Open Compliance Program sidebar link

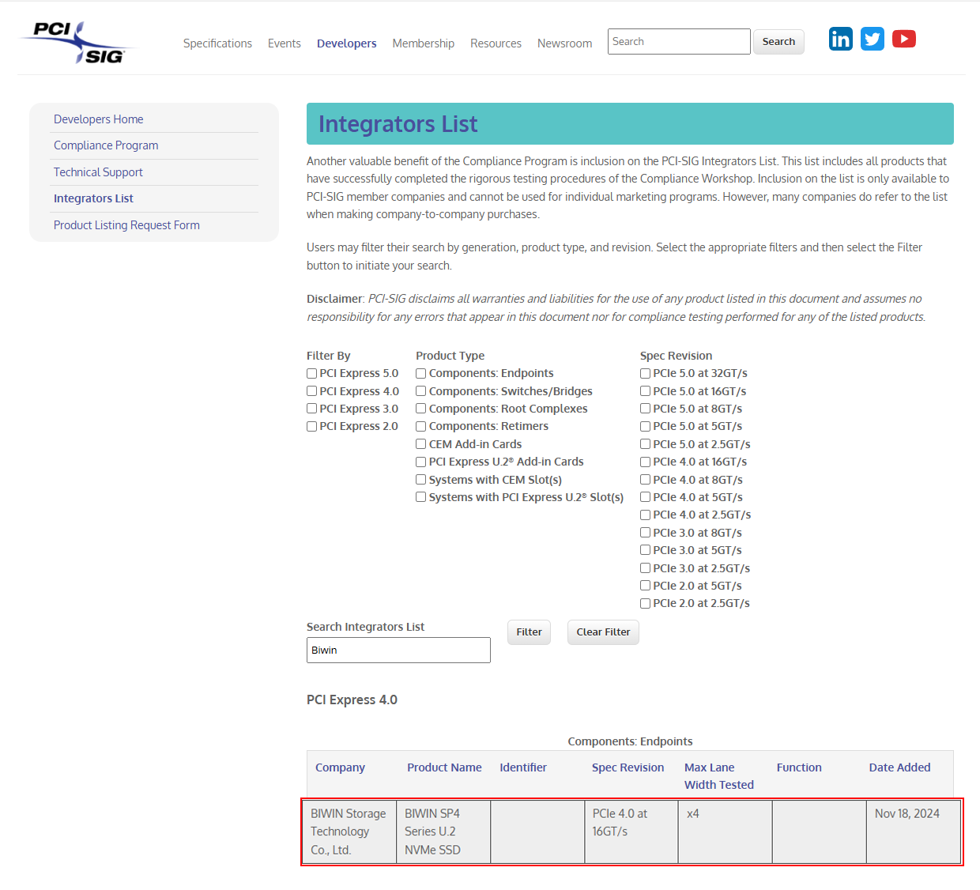tap(106, 145)
